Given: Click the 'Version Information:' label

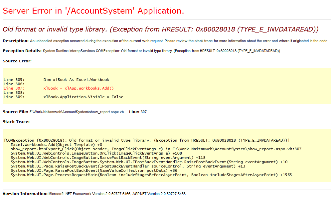Looking at the screenshot, I should [25, 194].
